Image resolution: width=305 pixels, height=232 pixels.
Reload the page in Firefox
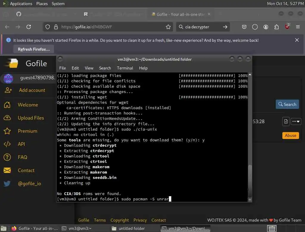click(29, 27)
